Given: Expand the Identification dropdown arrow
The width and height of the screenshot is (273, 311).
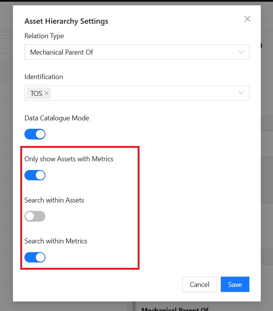Looking at the screenshot, I should [x=241, y=93].
